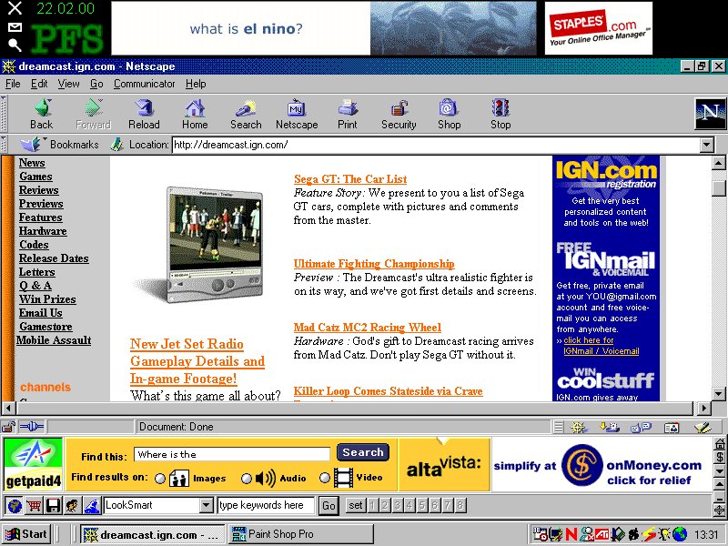Open the Netscape Search toolbar button
The height and width of the screenshot is (546, 728).
[x=246, y=114]
